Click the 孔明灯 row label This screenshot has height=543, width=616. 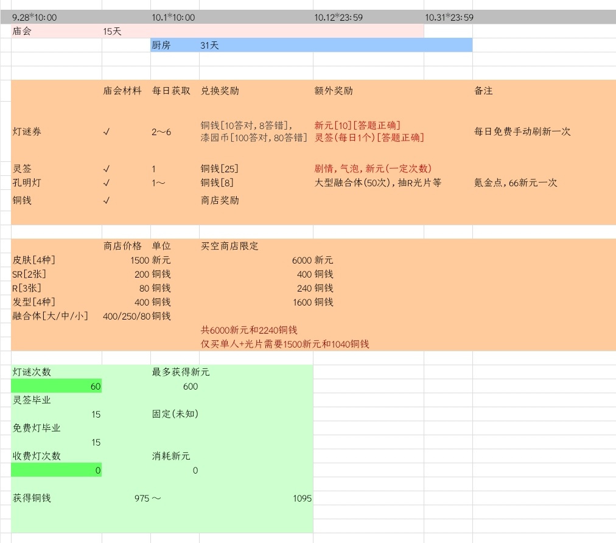coord(27,183)
